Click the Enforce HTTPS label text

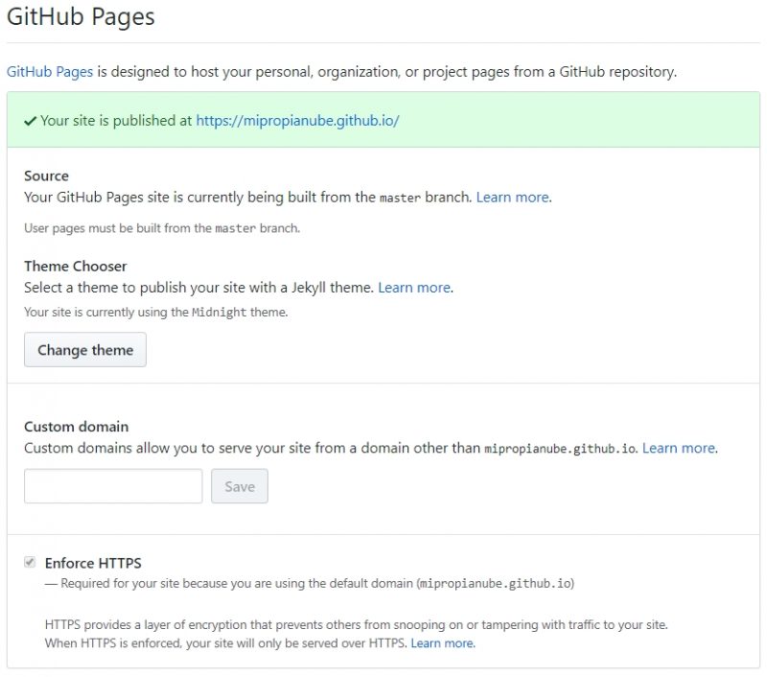[x=93, y=563]
